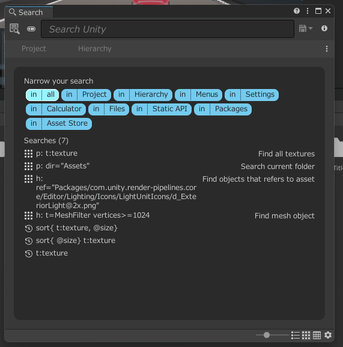Click 'Find objects that refers to asset' text

point(258,179)
